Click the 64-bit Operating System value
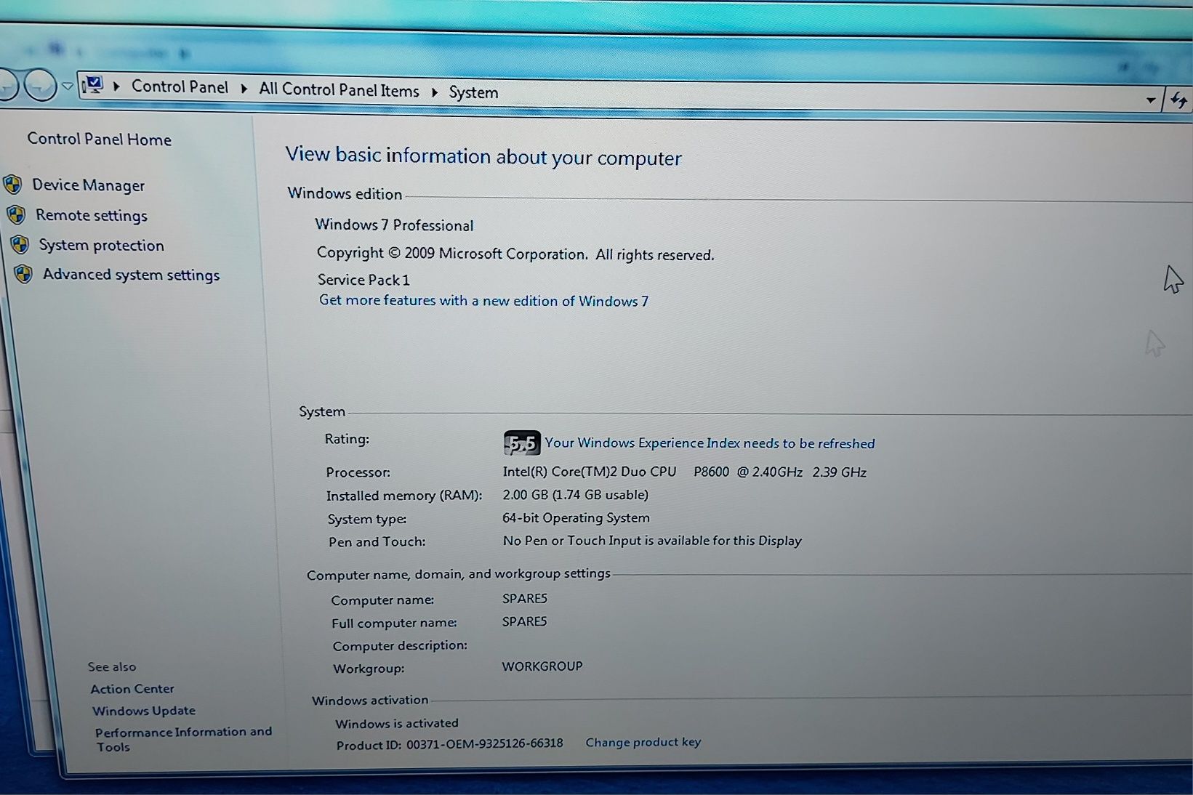 point(576,517)
